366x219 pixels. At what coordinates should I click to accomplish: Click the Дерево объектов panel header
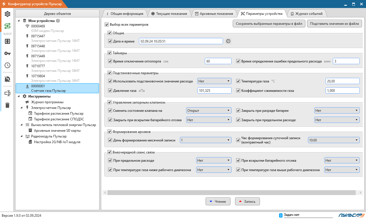tap(57, 14)
